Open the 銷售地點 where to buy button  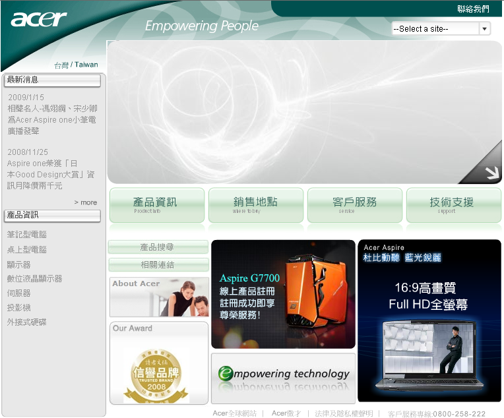click(x=256, y=205)
